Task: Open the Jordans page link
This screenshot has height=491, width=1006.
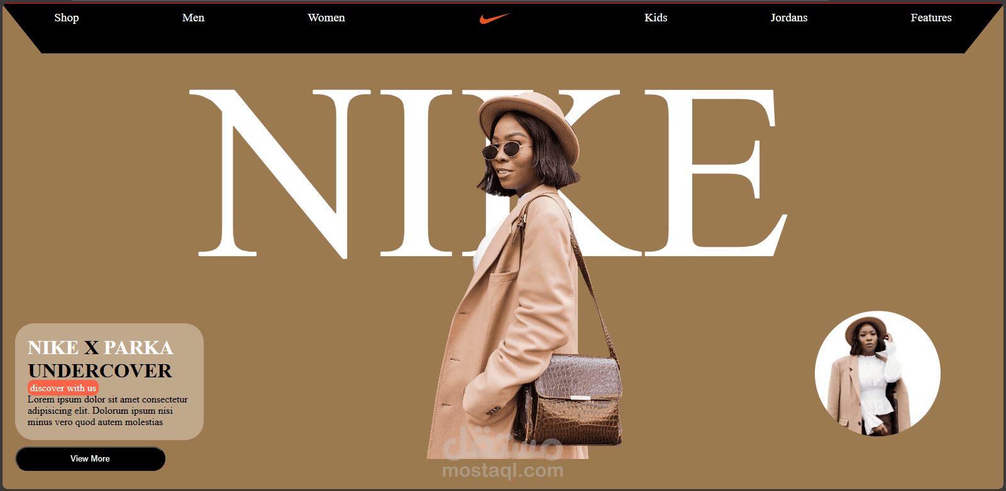Action: pyautogui.click(x=789, y=18)
